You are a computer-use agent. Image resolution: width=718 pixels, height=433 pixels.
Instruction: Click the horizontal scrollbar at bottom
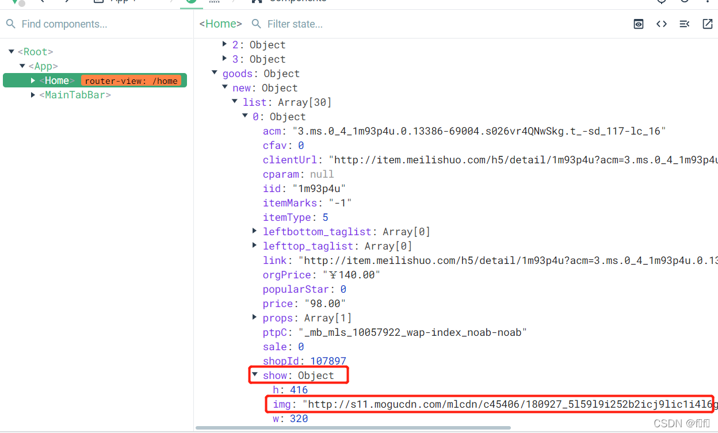pyautogui.click(x=353, y=428)
